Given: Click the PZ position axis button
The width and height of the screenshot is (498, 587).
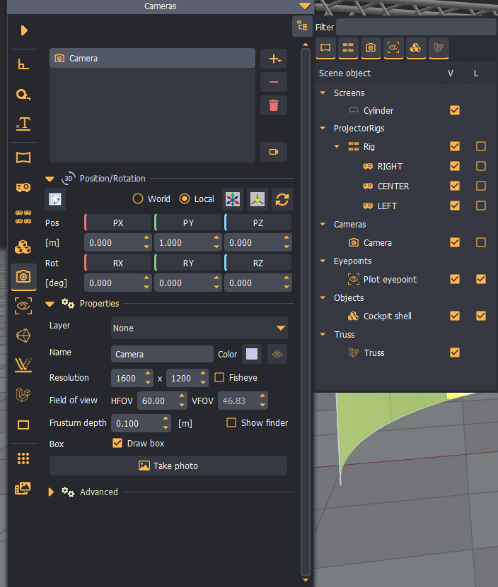Looking at the screenshot, I should pyautogui.click(x=258, y=223).
